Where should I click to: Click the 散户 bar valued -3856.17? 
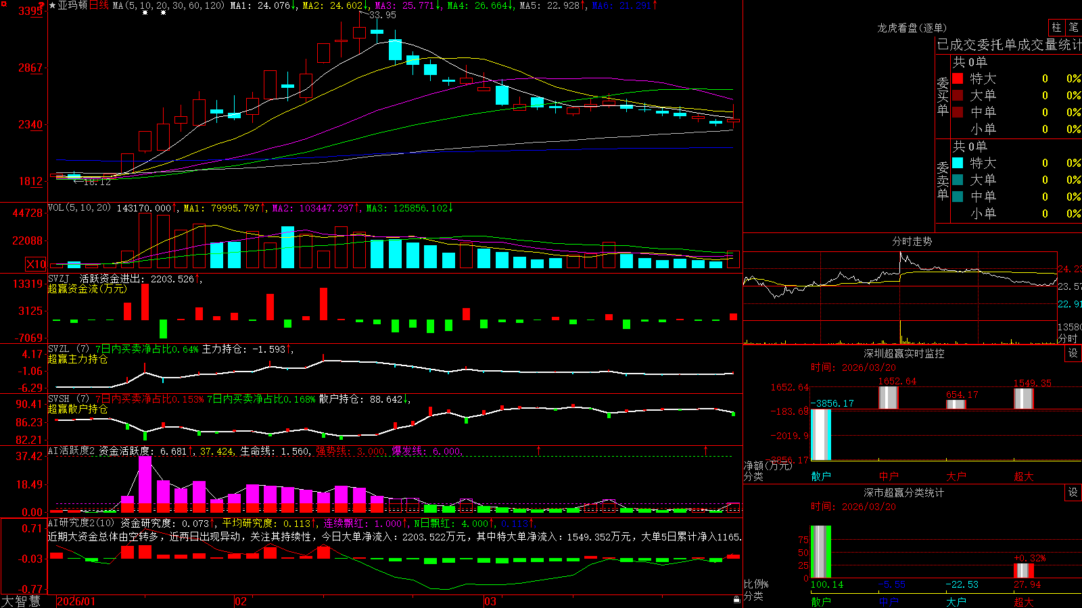[x=821, y=434]
